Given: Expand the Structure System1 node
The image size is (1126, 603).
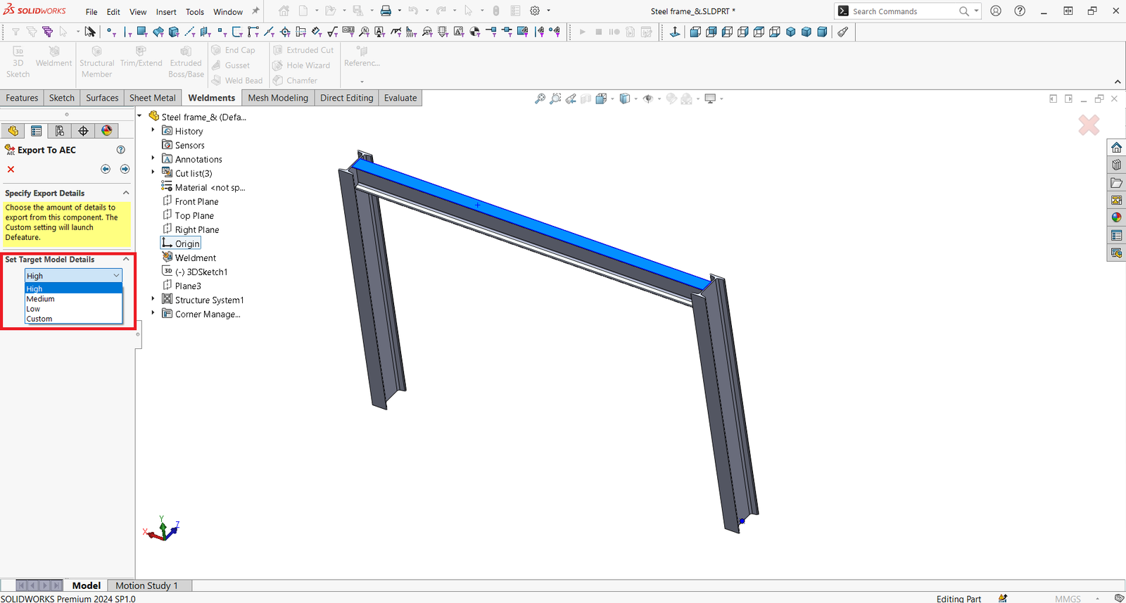Looking at the screenshot, I should point(153,299).
